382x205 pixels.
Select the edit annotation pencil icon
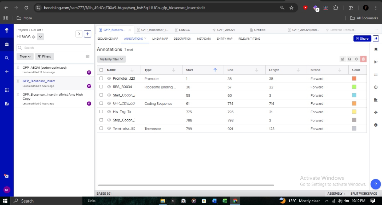[x=343, y=59]
